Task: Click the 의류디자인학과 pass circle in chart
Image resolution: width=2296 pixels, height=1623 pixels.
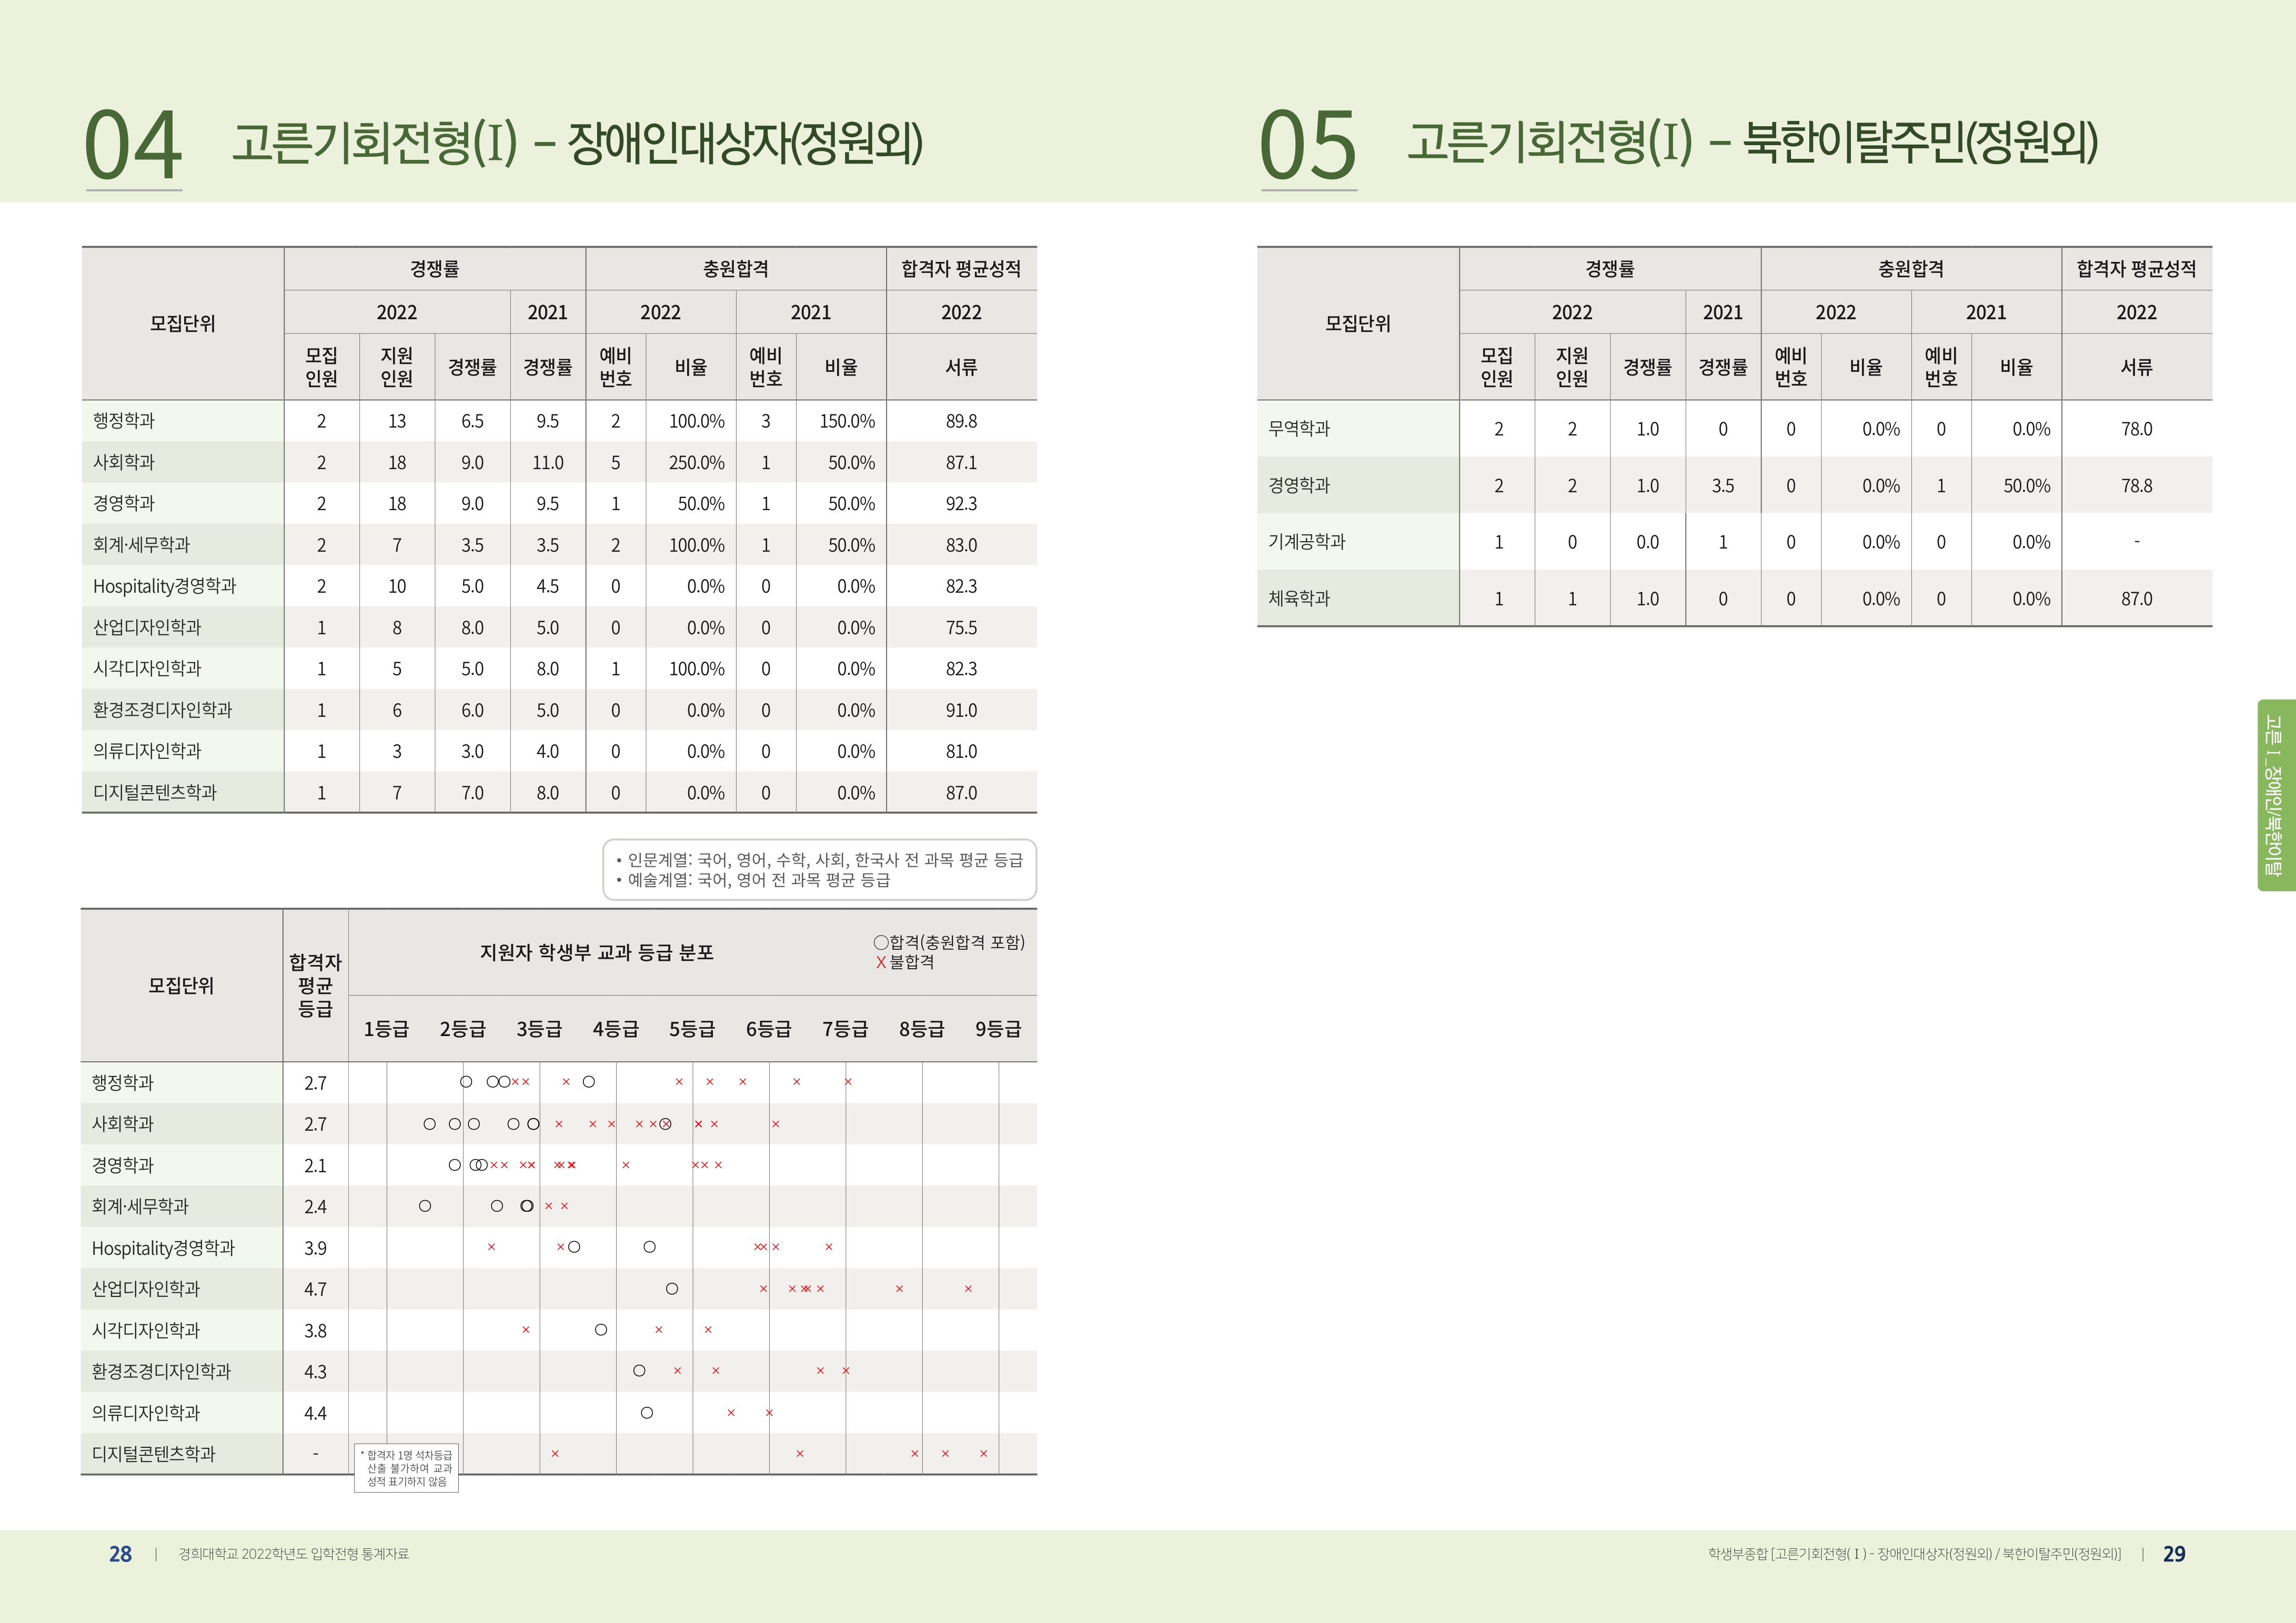Action: pos(647,1413)
